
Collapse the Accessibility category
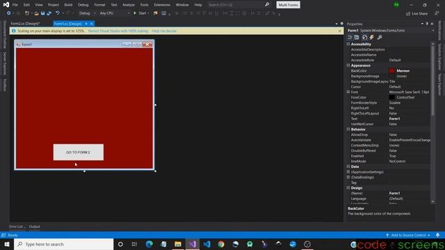click(x=348, y=44)
